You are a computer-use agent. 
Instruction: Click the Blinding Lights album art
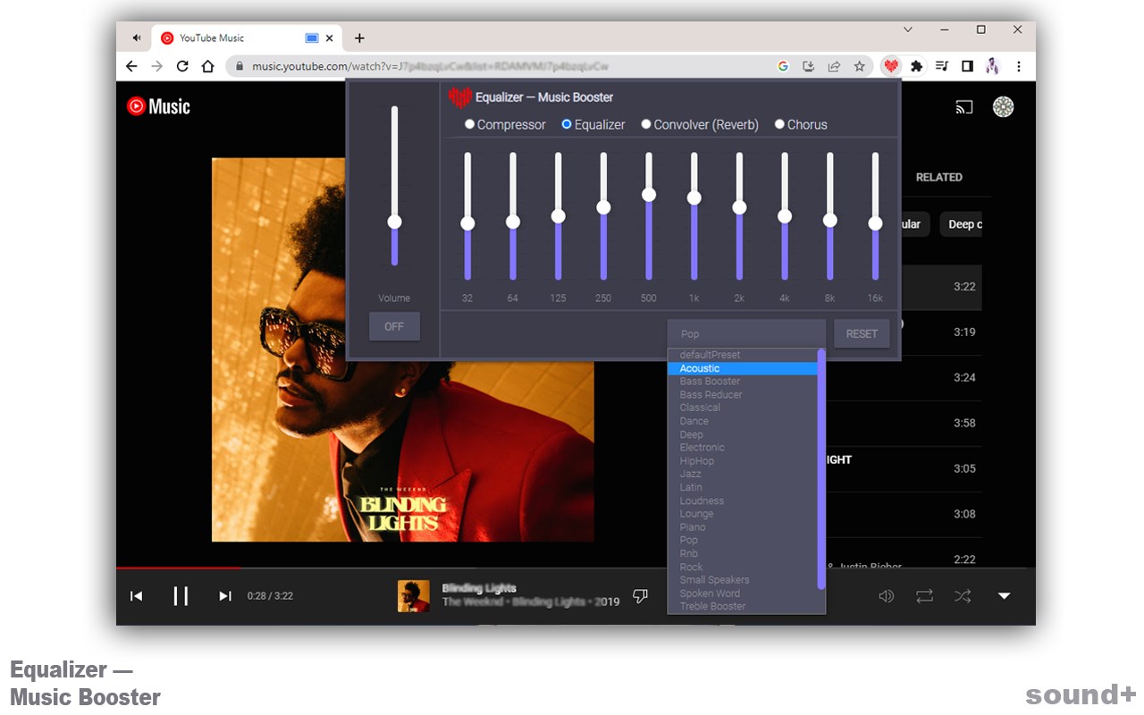click(403, 349)
